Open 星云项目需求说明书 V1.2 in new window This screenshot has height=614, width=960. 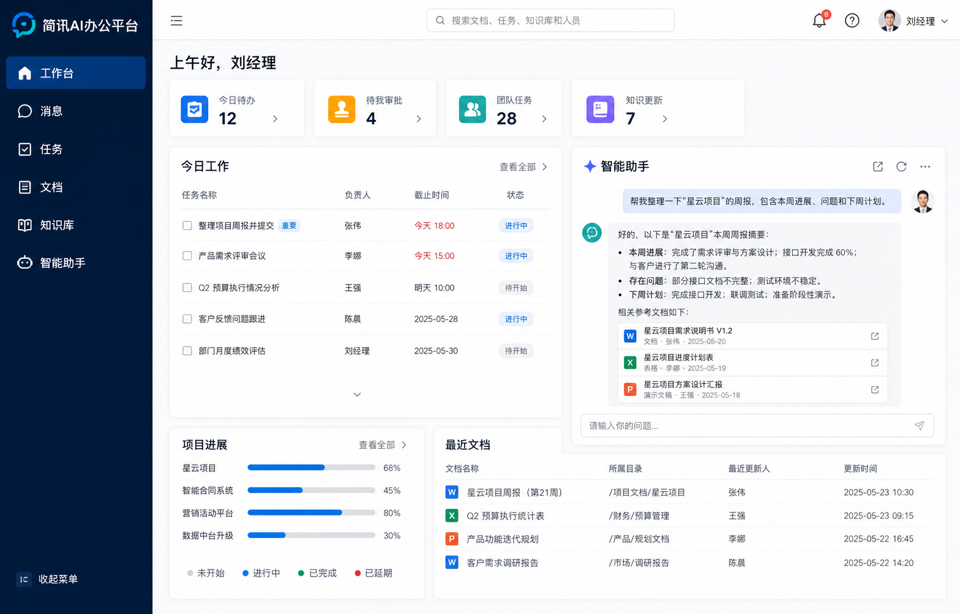[x=875, y=336]
